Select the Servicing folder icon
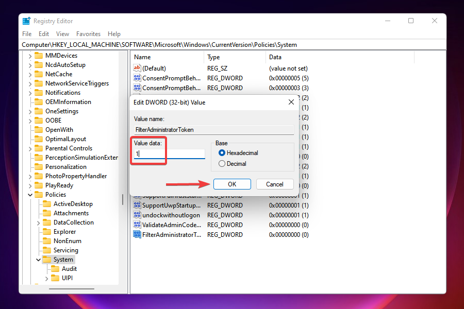The image size is (464, 309). tap(47, 250)
